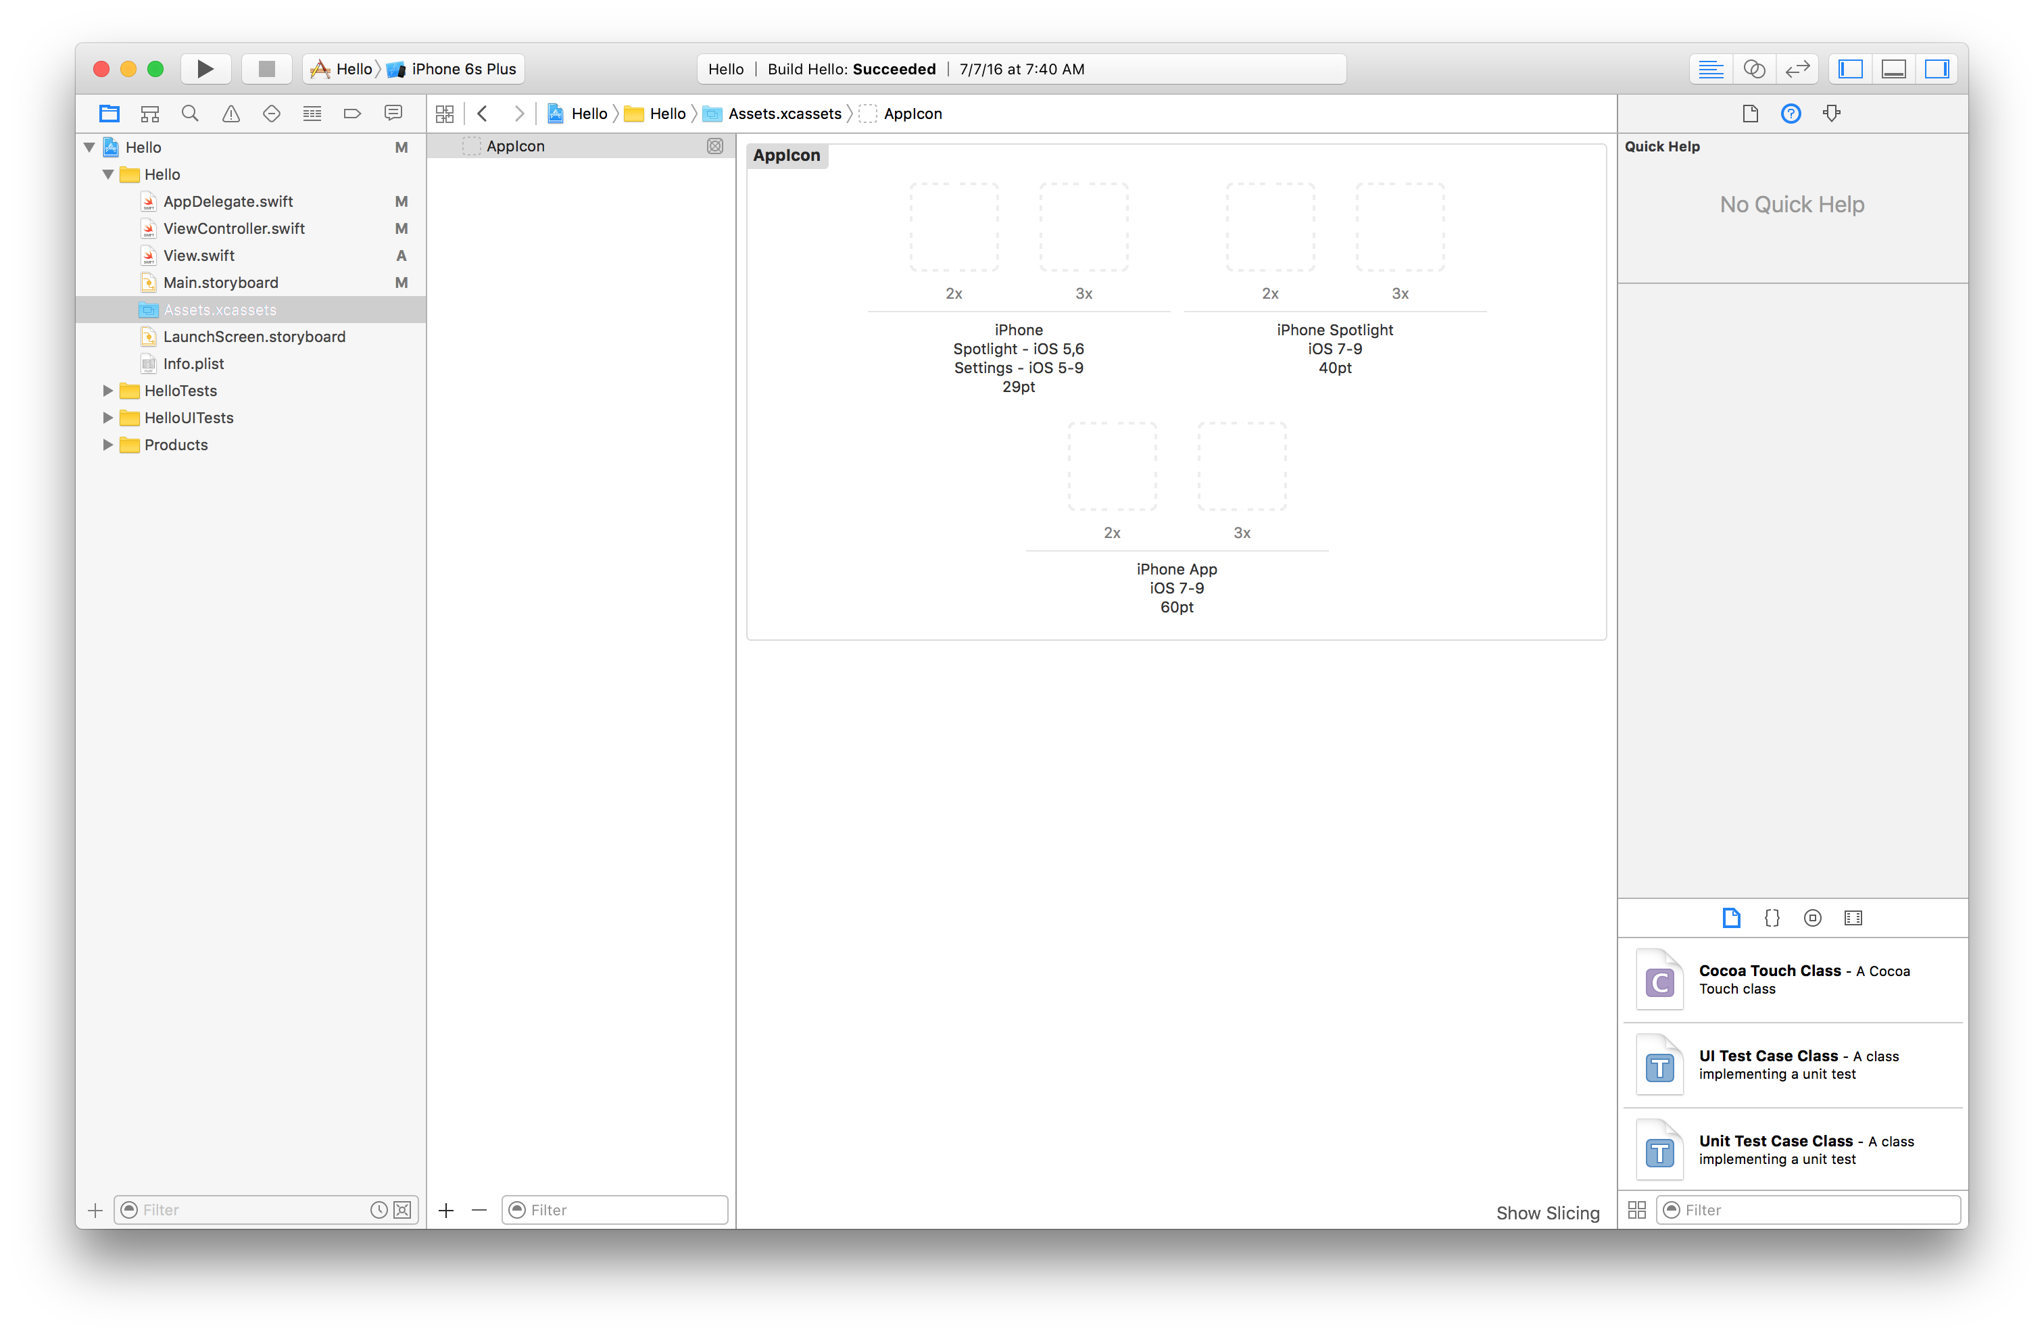
Task: Select Assets.xcassets in the navigator
Action: pyautogui.click(x=251, y=310)
